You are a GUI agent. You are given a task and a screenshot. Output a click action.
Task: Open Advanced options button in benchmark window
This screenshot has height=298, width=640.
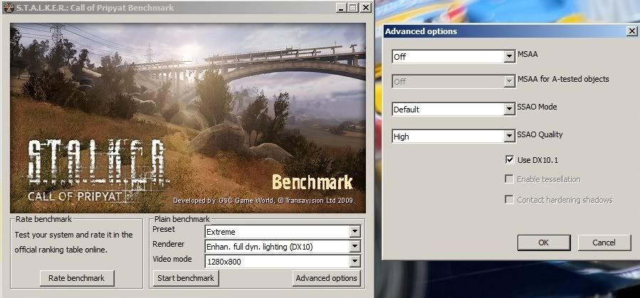(327, 278)
